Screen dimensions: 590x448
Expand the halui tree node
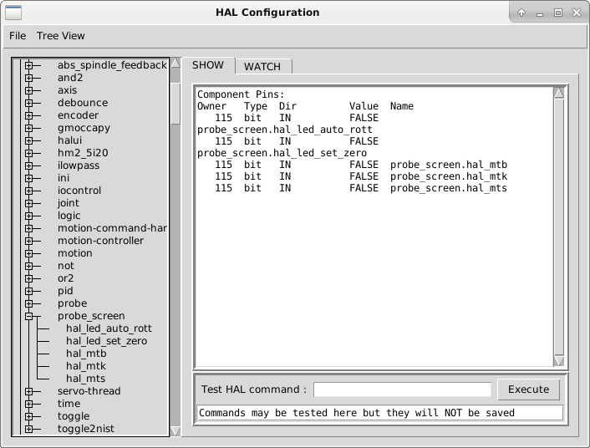point(29,140)
